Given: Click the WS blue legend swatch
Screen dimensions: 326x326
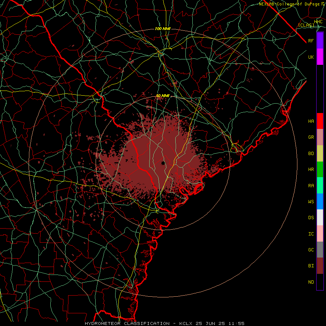Looking at the screenshot, I should (320, 201).
